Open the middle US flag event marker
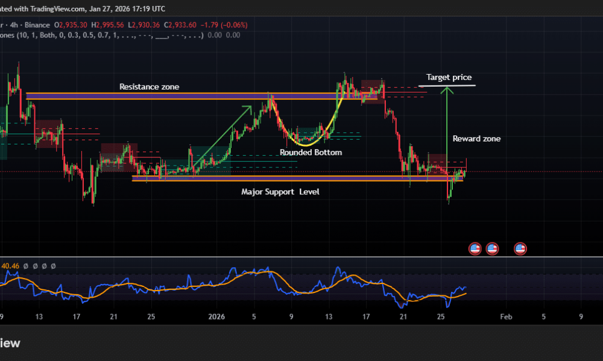 [x=492, y=248]
